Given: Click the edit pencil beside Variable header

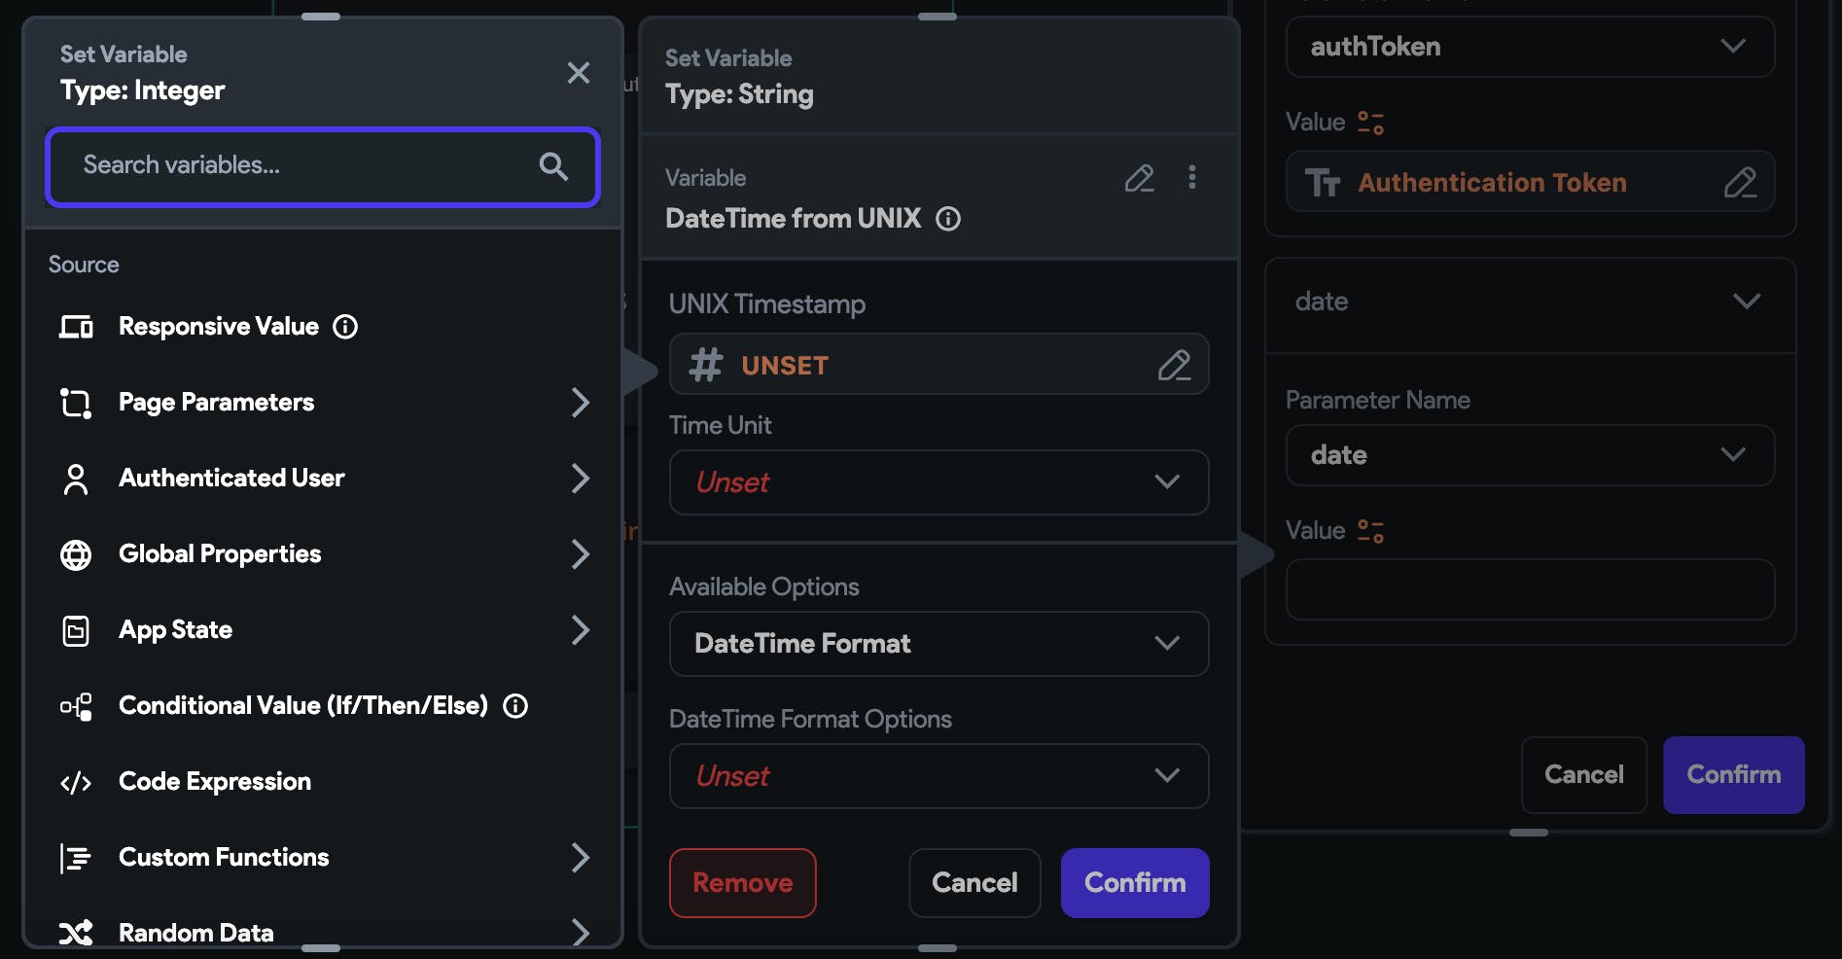Looking at the screenshot, I should click(1139, 178).
